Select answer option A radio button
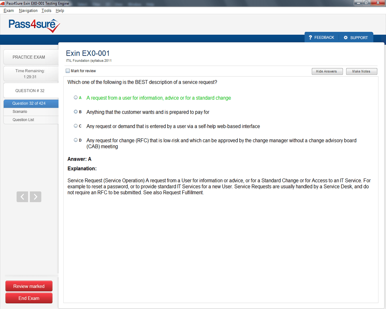386x309 pixels. (x=76, y=98)
